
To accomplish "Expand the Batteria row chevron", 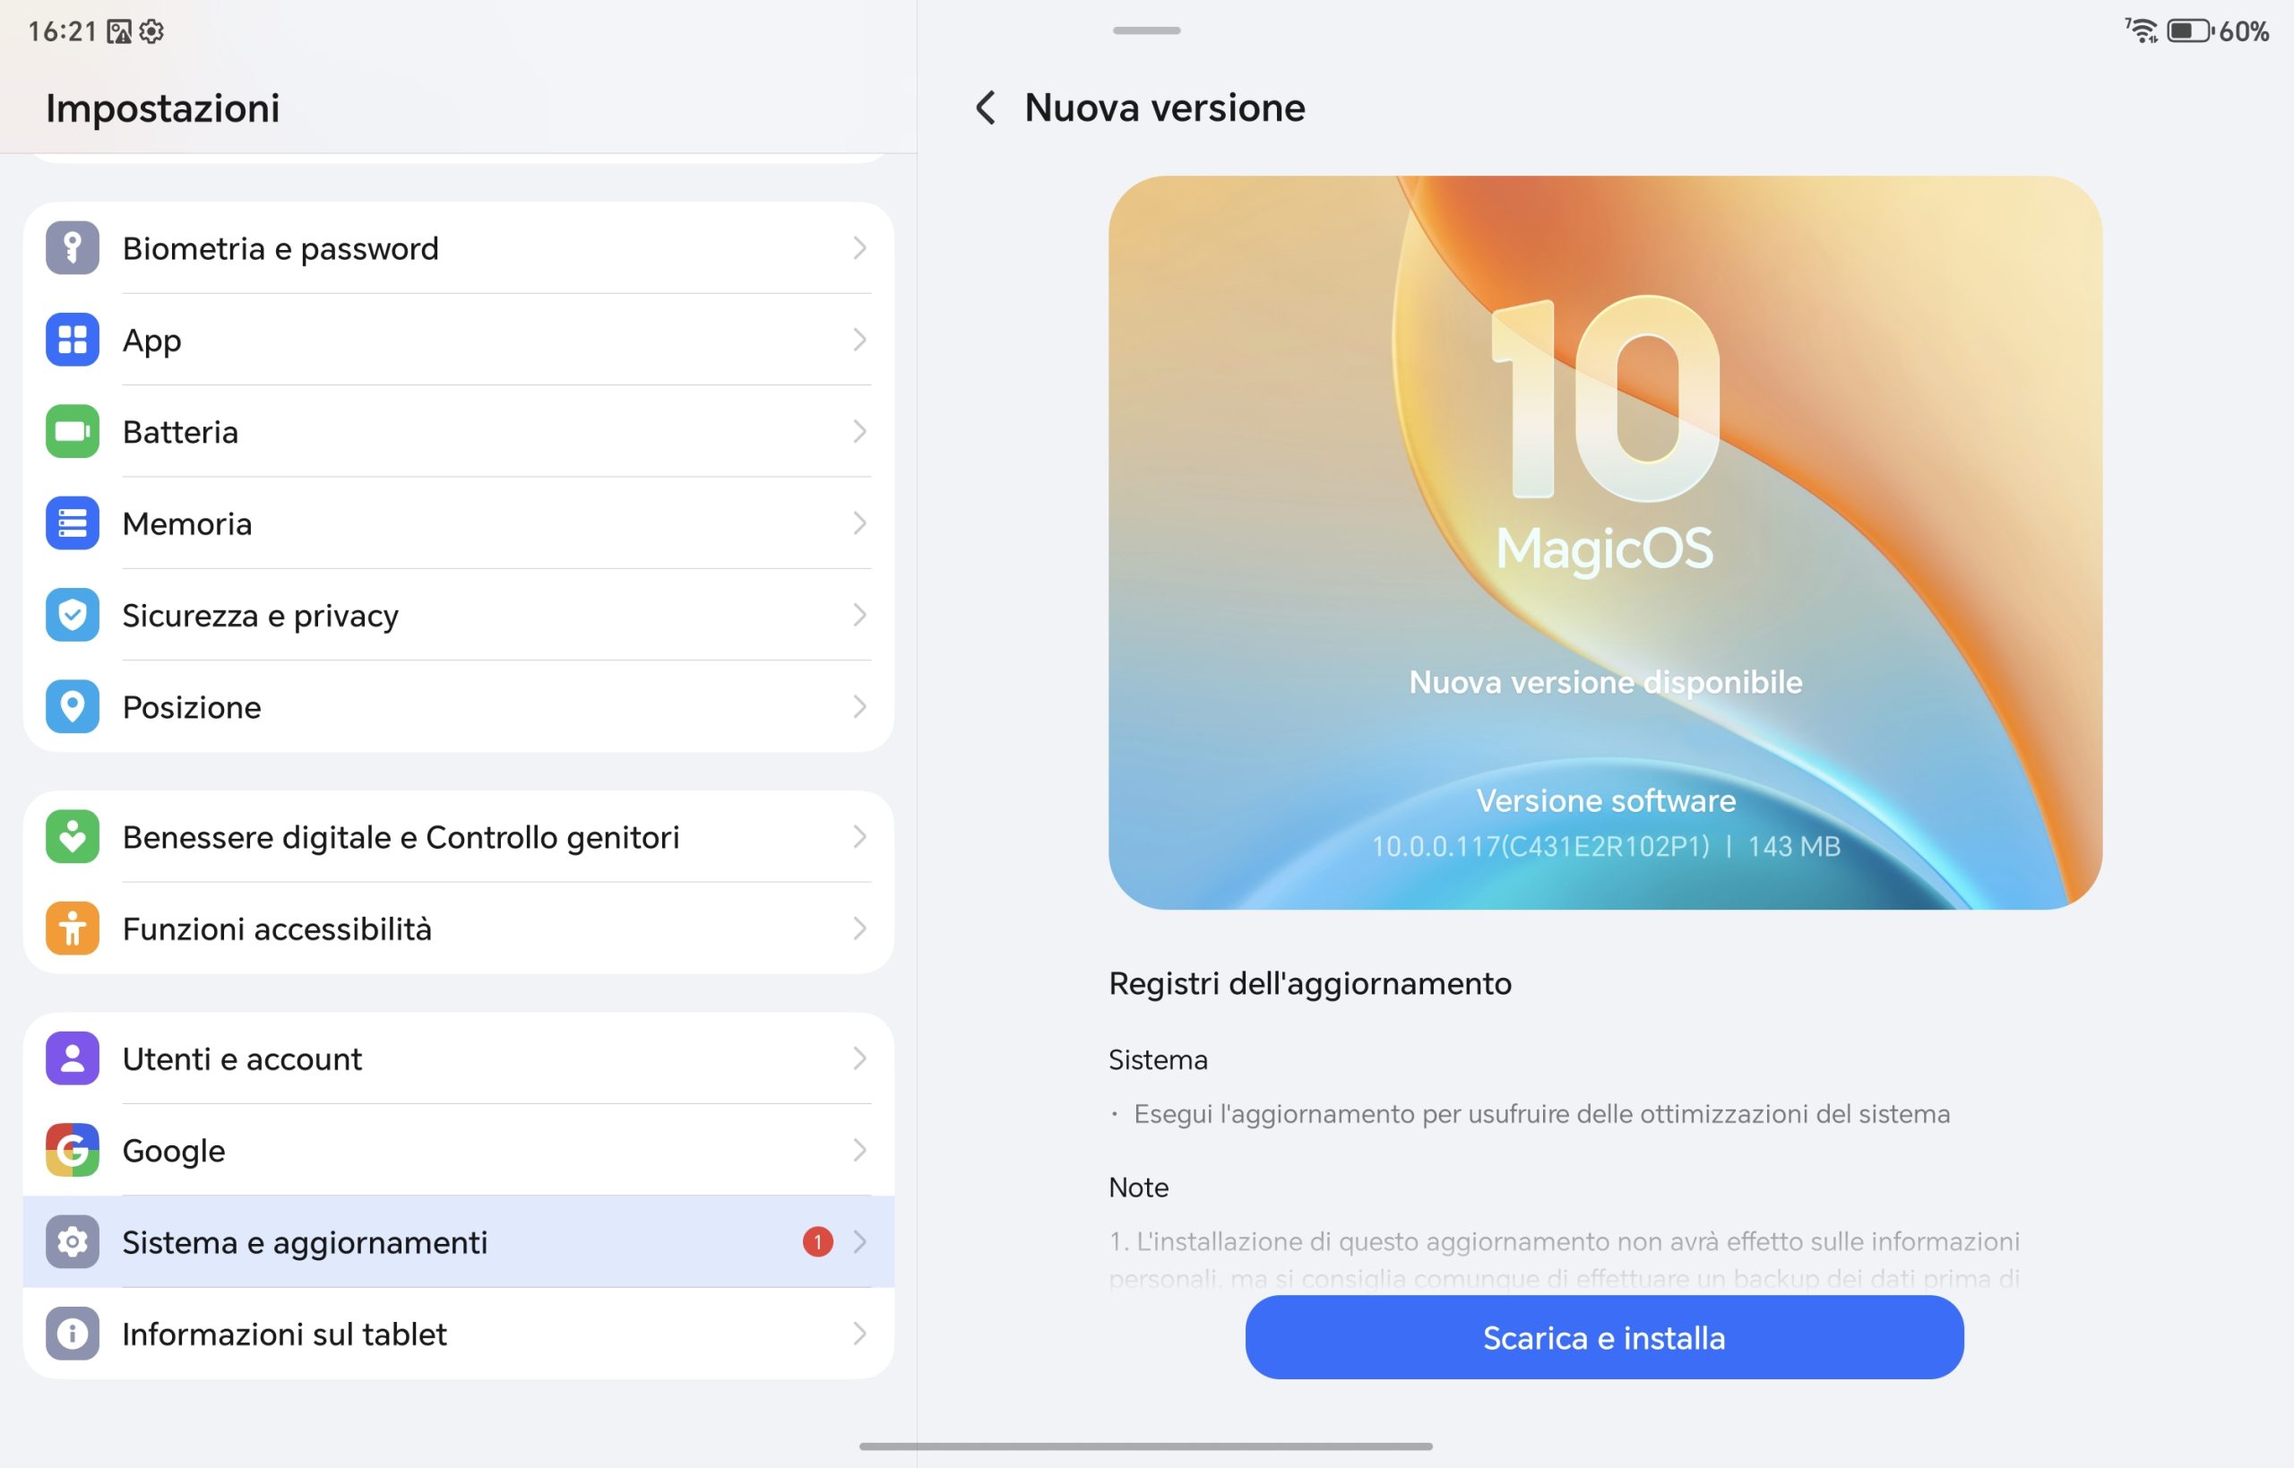I will [859, 432].
